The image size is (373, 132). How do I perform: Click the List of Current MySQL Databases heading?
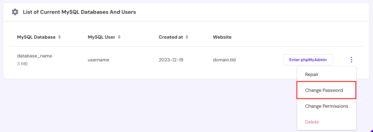(79, 12)
